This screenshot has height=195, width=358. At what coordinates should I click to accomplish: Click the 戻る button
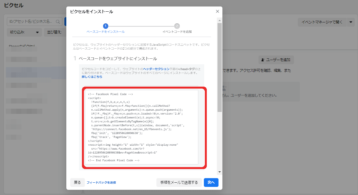pyautogui.click(x=77, y=182)
